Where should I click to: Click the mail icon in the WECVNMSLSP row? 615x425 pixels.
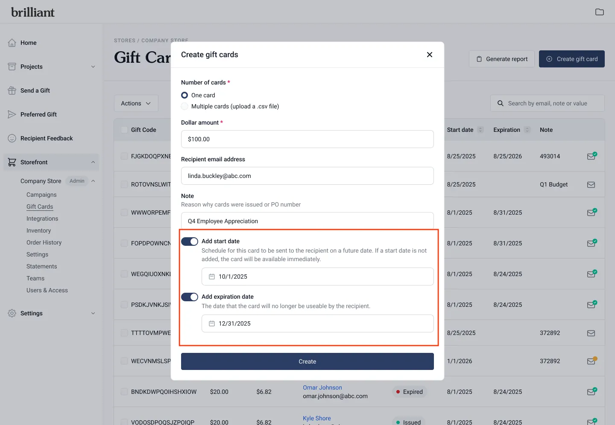coord(592,361)
